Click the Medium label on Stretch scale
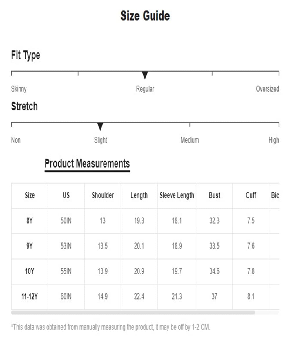290x348 pixels. pyautogui.click(x=190, y=140)
